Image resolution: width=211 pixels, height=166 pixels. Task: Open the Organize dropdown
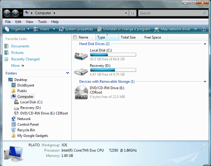click(17, 29)
